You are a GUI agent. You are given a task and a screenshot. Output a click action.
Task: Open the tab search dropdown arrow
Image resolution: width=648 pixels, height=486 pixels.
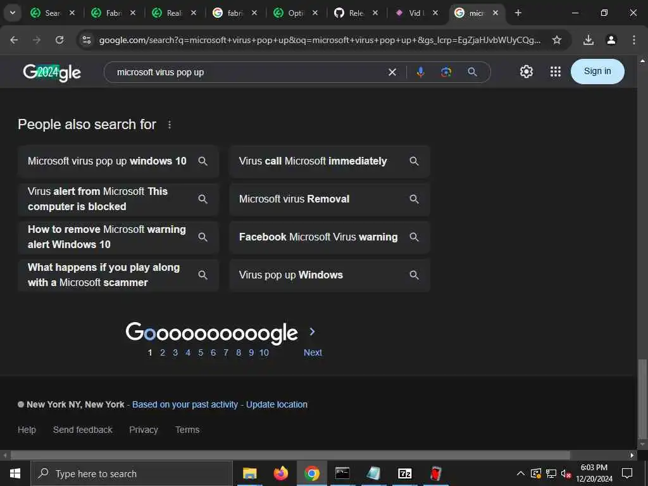tap(13, 13)
